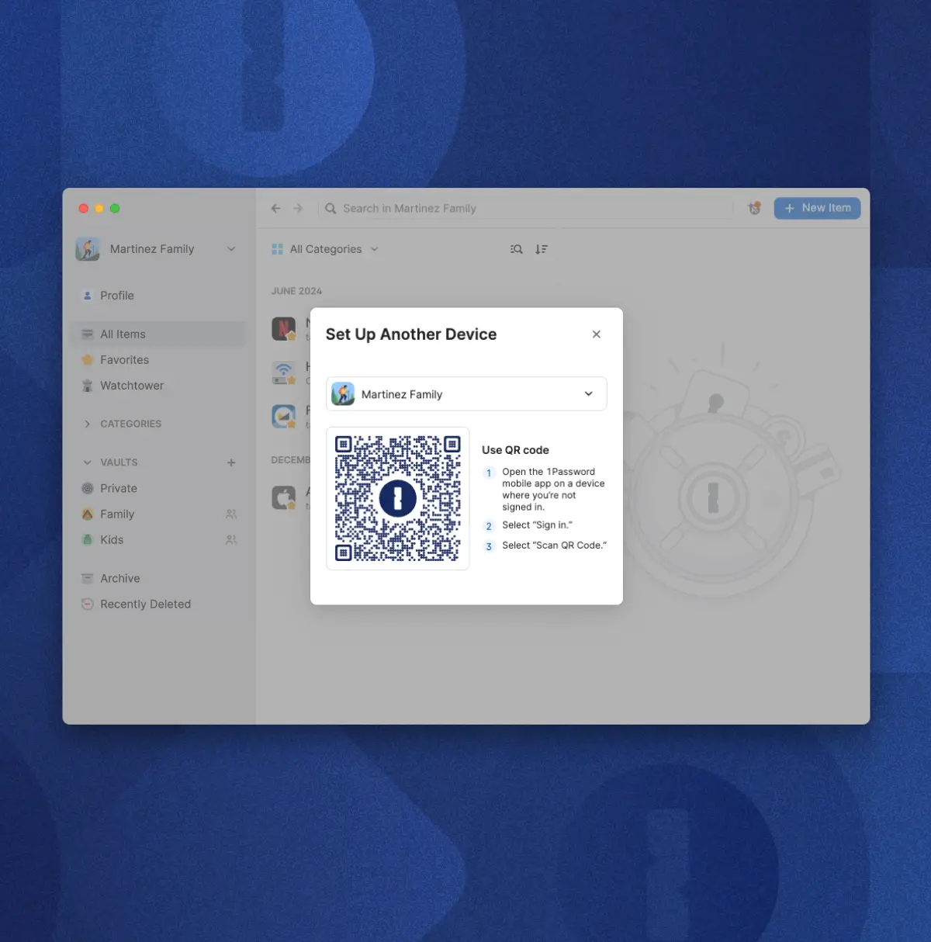Click the avatar inside the dialog account dropdown

(x=343, y=394)
